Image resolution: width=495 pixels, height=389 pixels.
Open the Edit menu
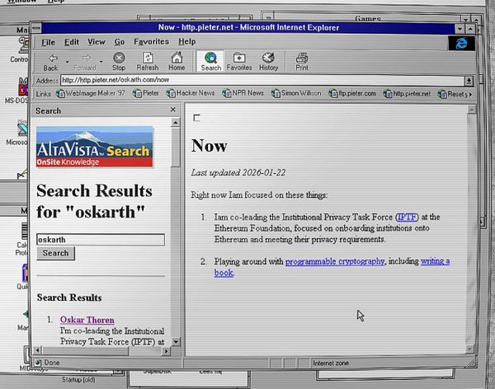[x=71, y=42]
